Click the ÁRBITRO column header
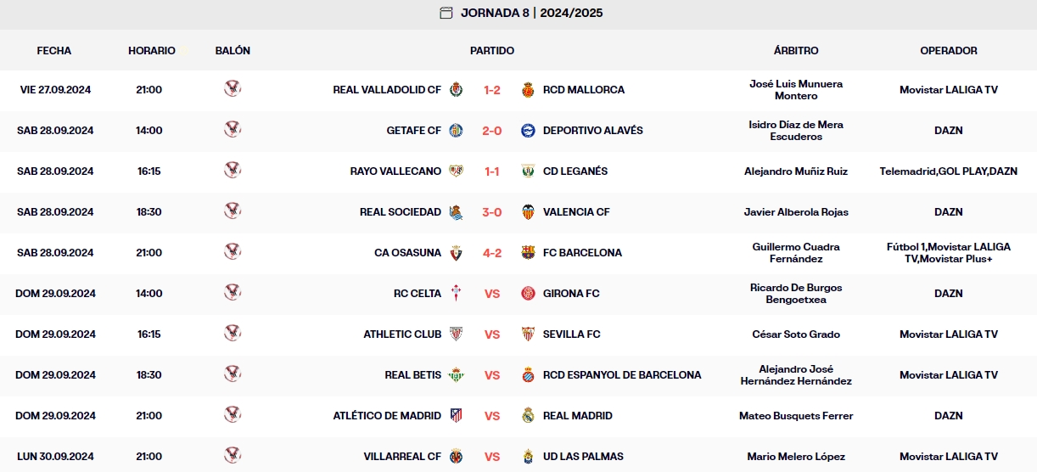This screenshot has height=472, width=1037. point(796,51)
